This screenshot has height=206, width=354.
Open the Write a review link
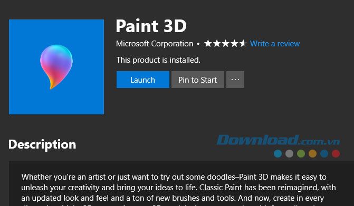(275, 44)
